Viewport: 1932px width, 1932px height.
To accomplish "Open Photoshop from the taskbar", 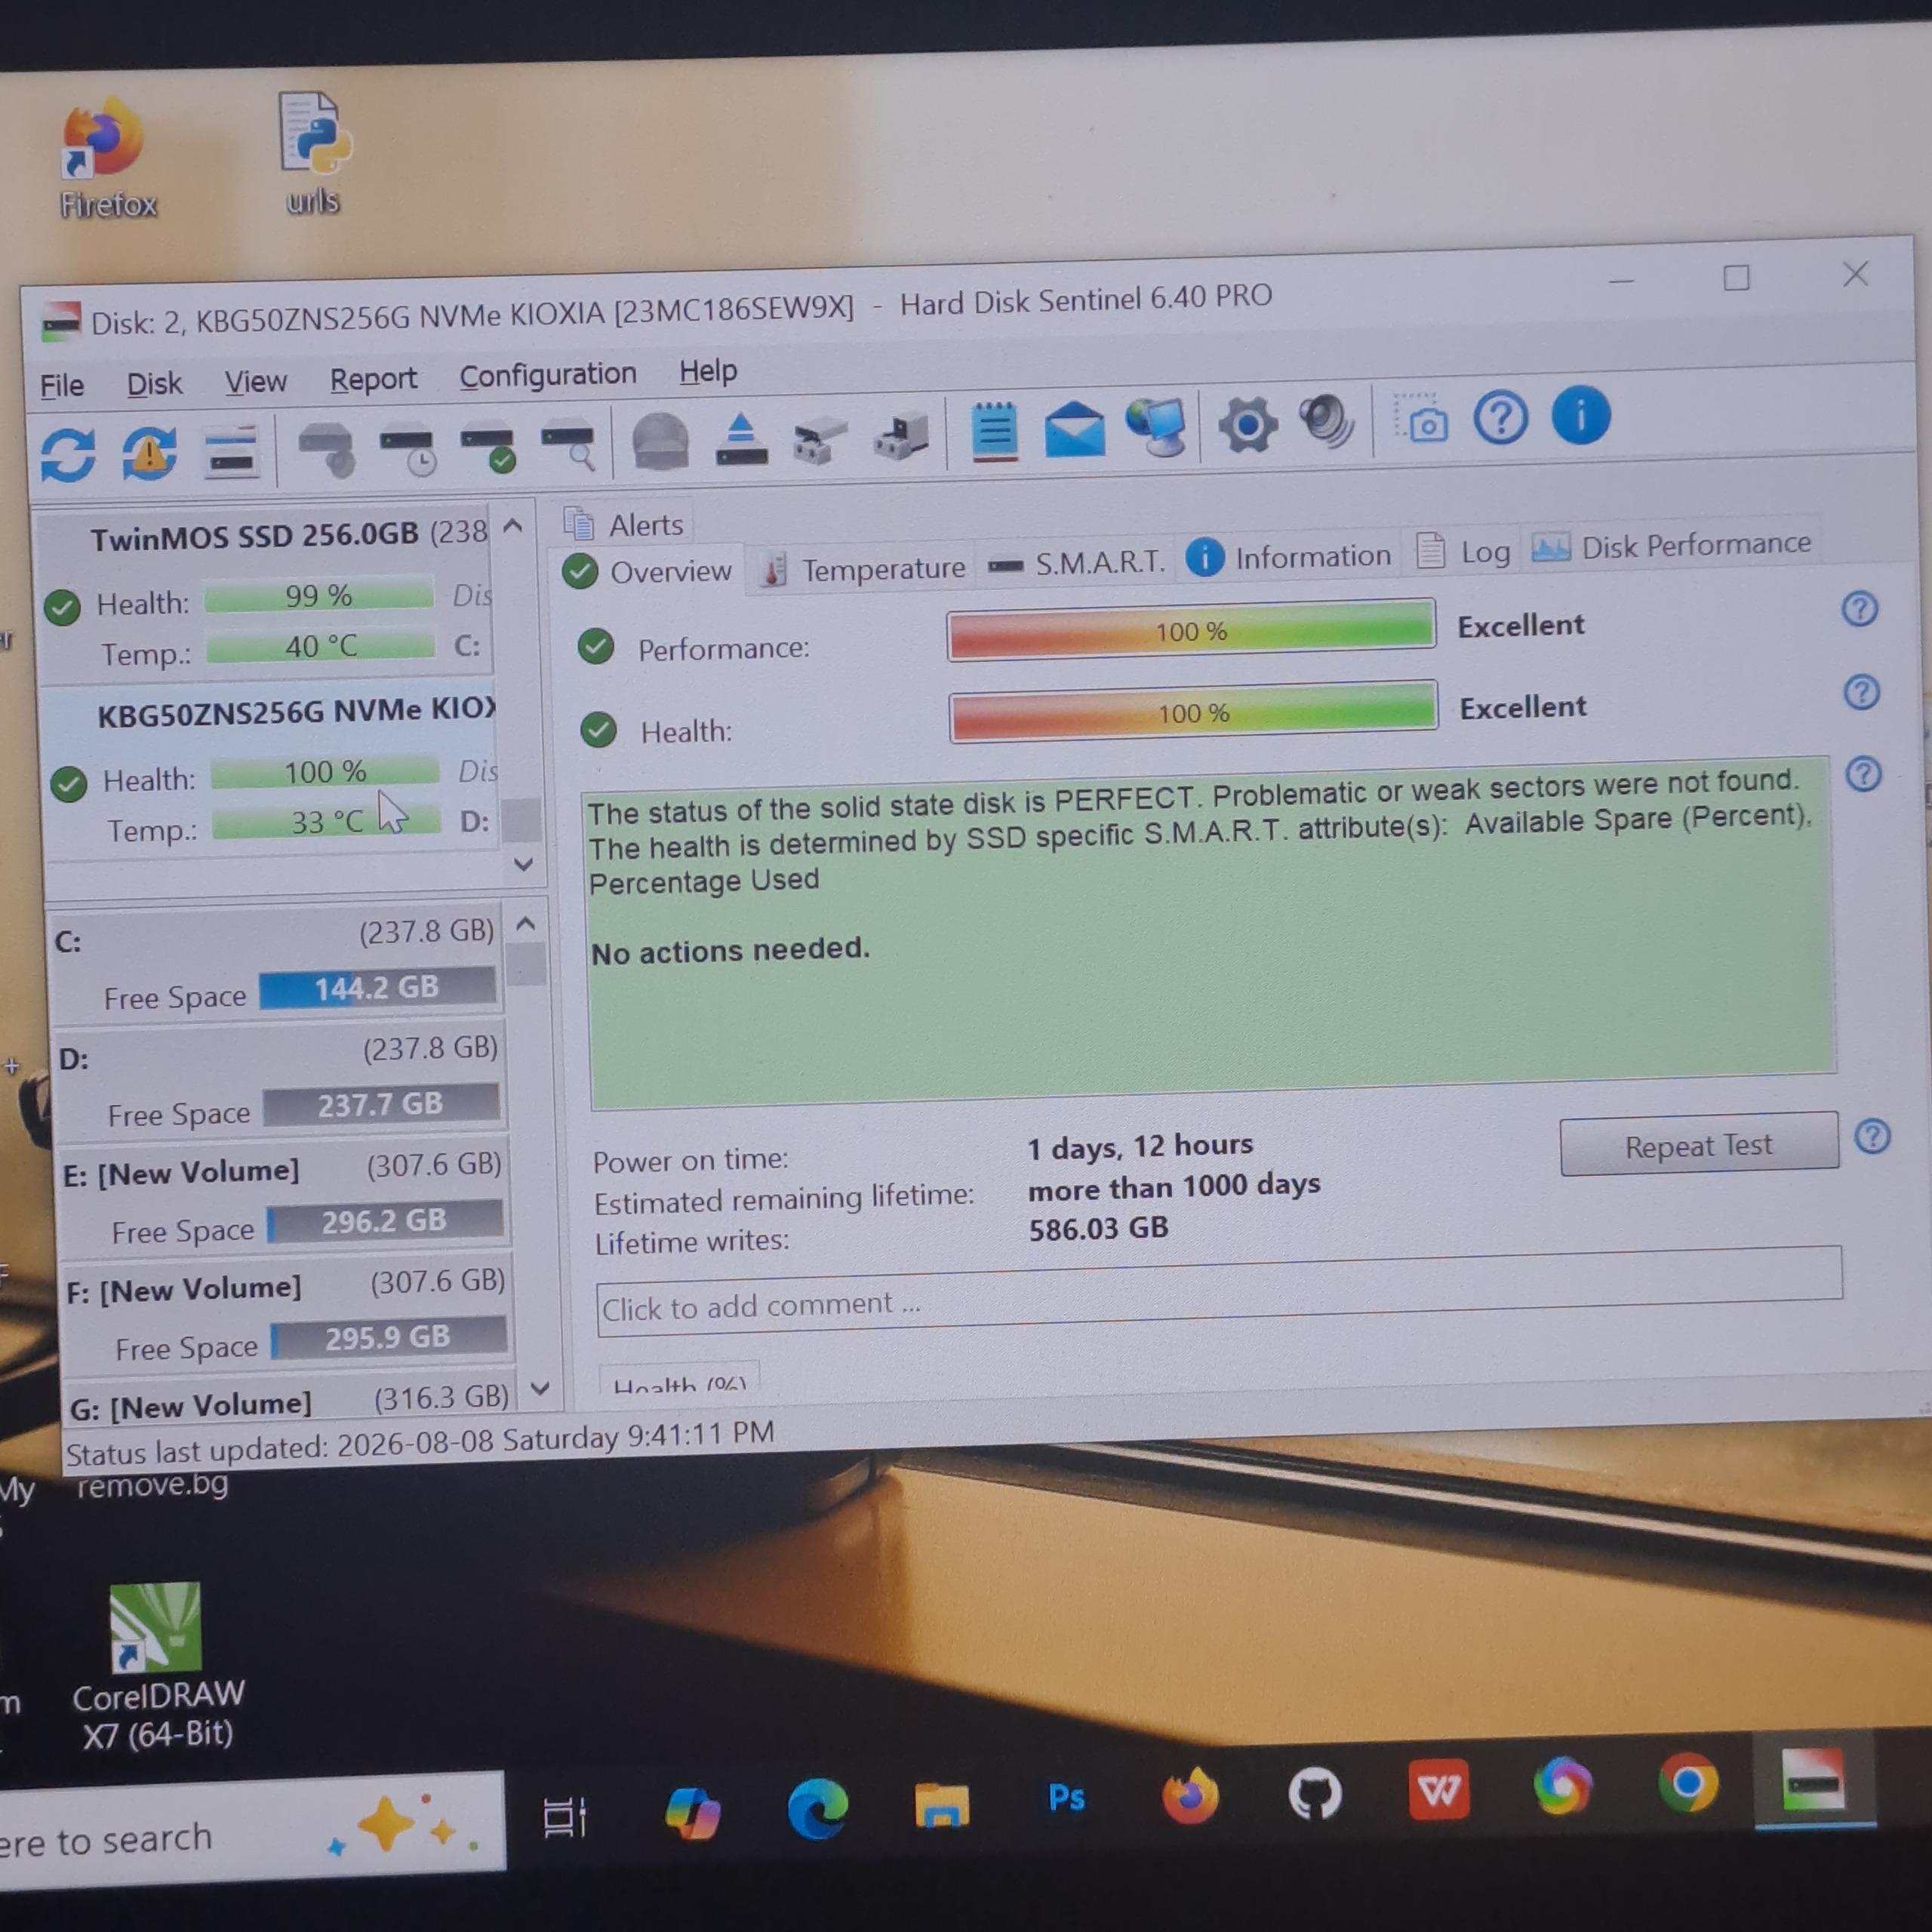I will point(1066,1799).
